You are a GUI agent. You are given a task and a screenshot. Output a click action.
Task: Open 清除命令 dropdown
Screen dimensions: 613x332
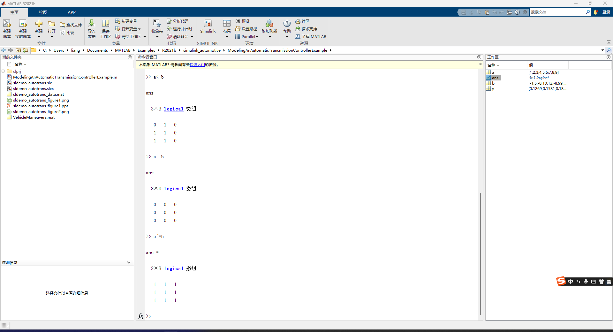click(x=192, y=37)
